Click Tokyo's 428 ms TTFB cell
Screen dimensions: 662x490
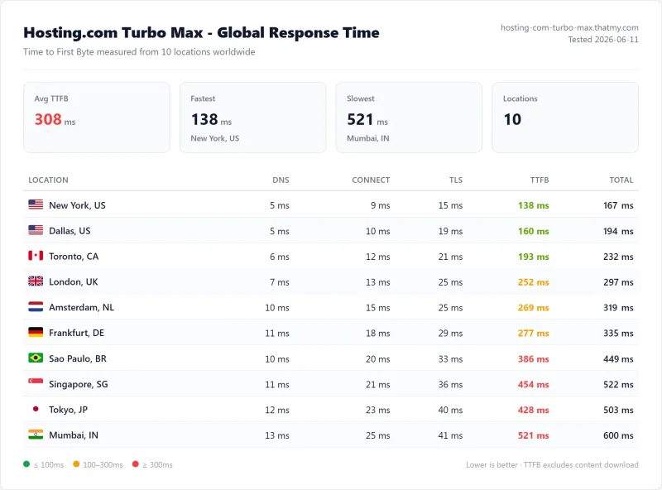tap(534, 410)
